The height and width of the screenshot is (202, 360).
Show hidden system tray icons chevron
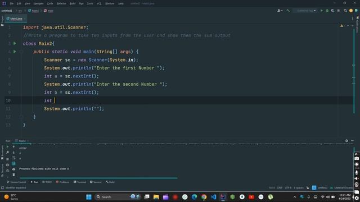(x=295, y=197)
